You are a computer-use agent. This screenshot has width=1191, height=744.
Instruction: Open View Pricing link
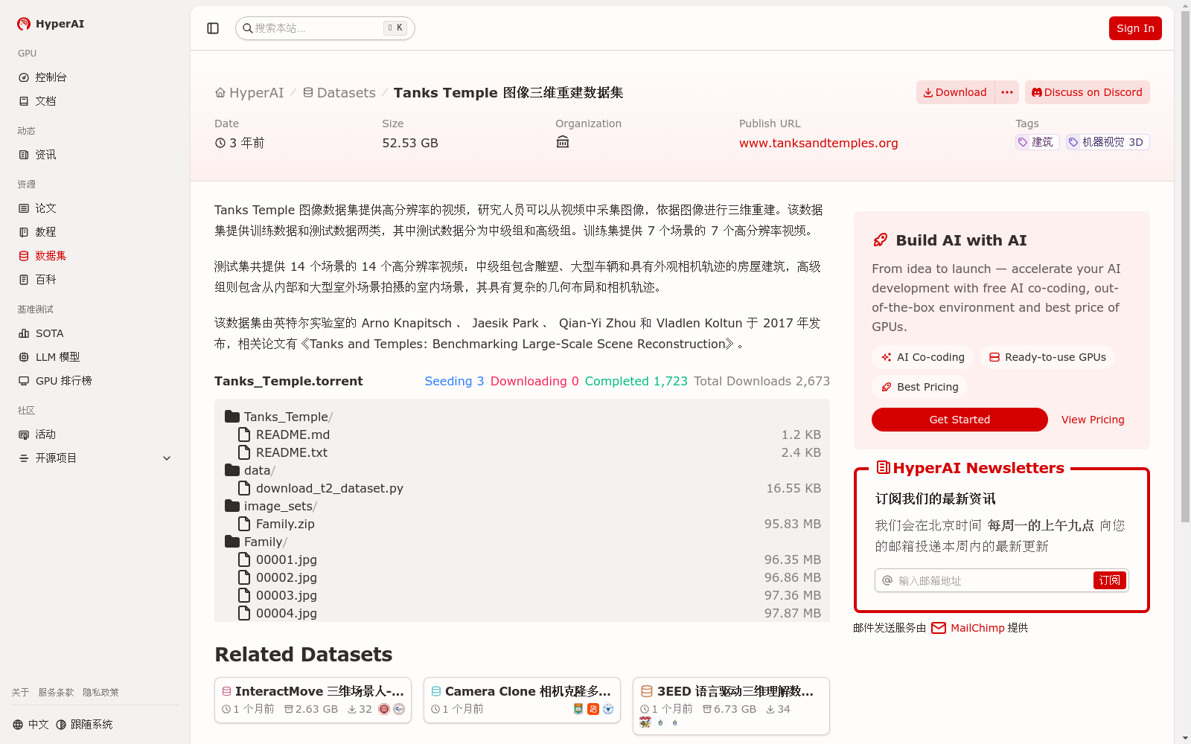tap(1093, 420)
